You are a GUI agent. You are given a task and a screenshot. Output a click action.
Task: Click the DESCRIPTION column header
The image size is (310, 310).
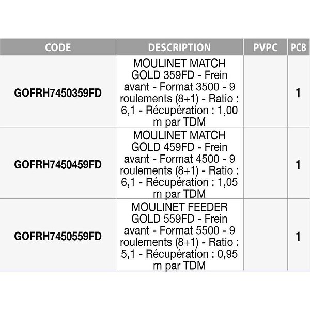point(179,48)
